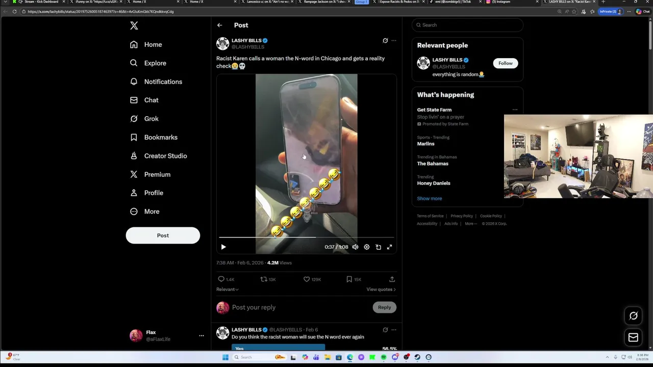
Task: Click the View quotes link
Action: (381, 290)
